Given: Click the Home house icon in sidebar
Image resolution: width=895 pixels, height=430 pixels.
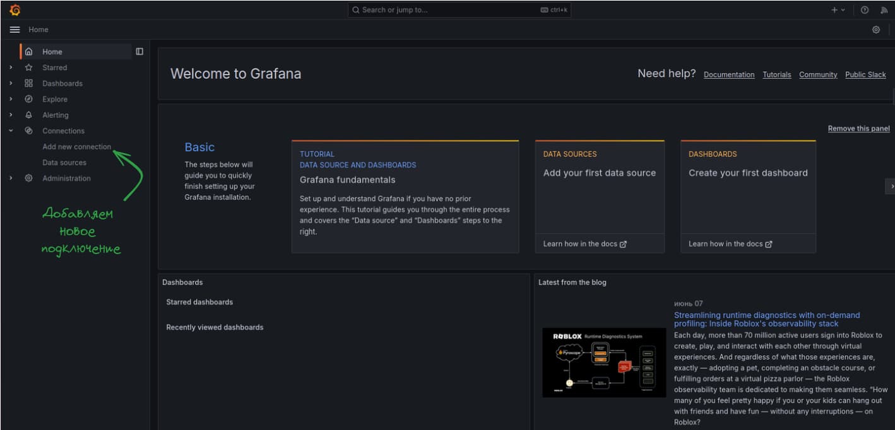Looking at the screenshot, I should tap(28, 52).
